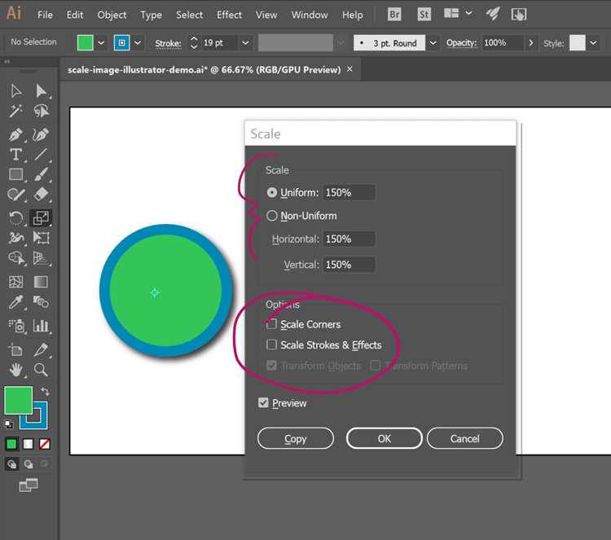Screen dimensions: 611x540
Task: Enable the Scale Corners checkbox
Action: 271,324
